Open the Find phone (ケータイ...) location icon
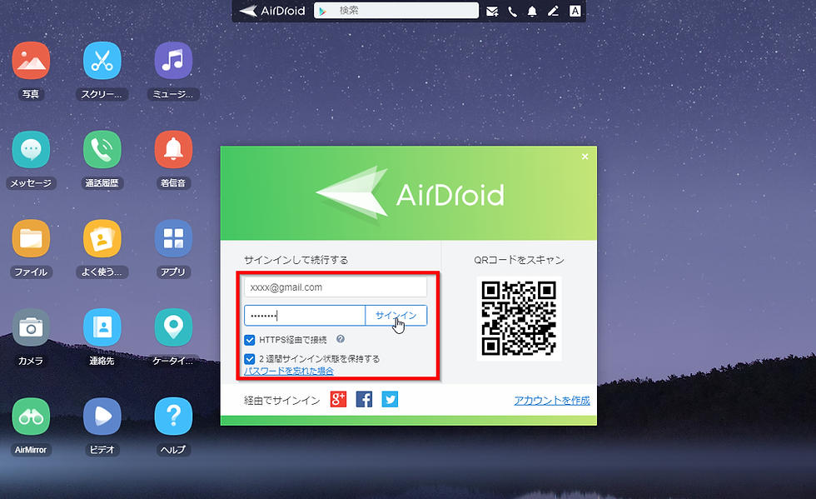 point(173,327)
